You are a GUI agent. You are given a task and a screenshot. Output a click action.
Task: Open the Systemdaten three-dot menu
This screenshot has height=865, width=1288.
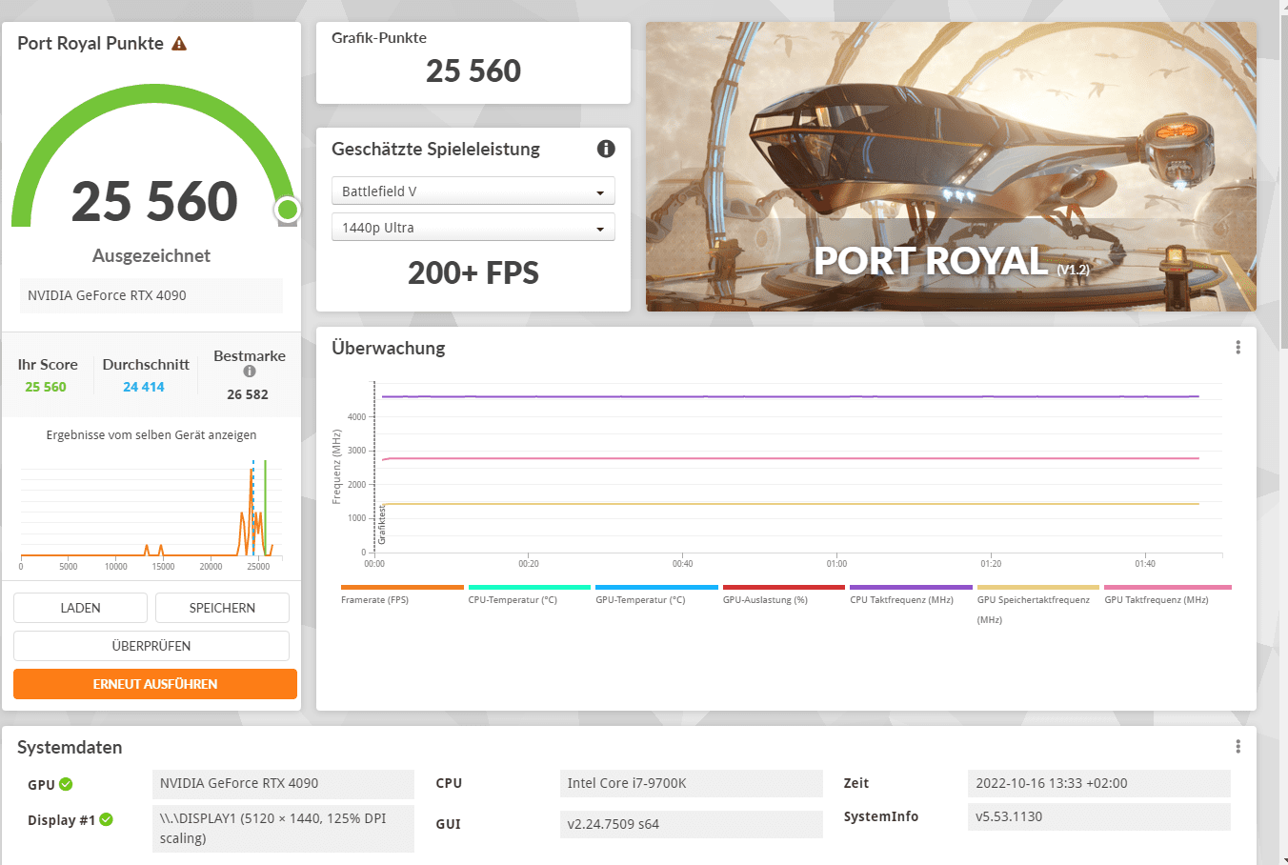point(1238,747)
